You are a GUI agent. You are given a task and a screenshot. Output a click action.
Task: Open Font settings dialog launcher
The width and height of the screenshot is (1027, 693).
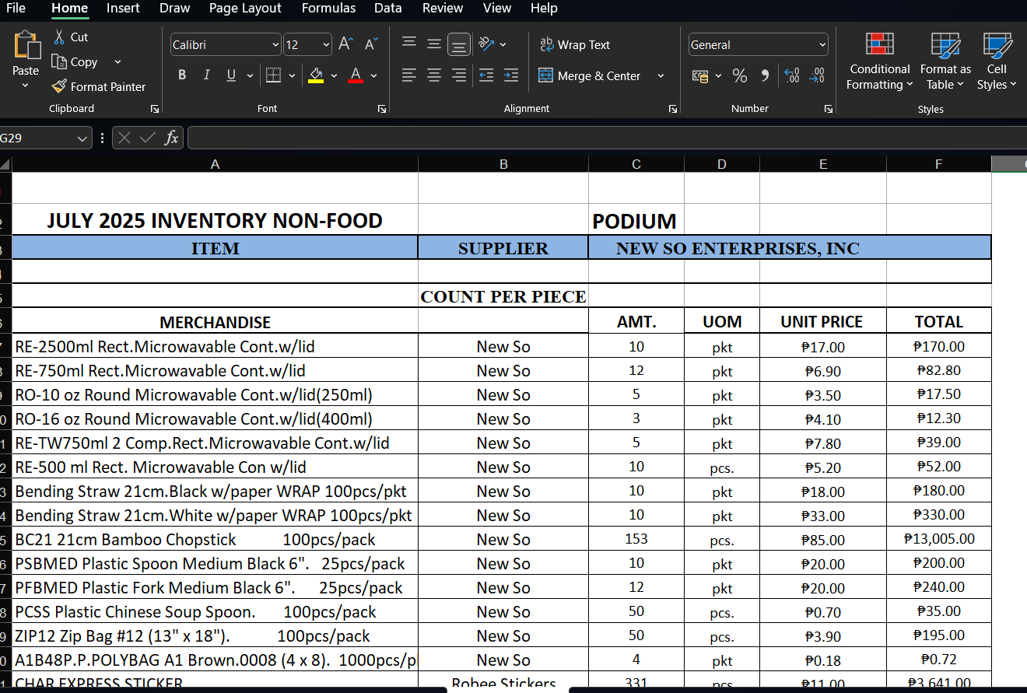click(x=382, y=109)
